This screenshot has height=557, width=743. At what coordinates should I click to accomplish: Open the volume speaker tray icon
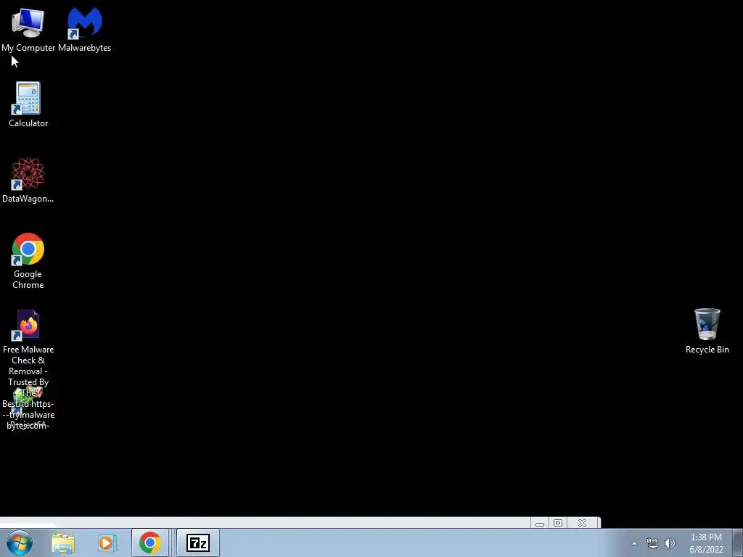[670, 543]
